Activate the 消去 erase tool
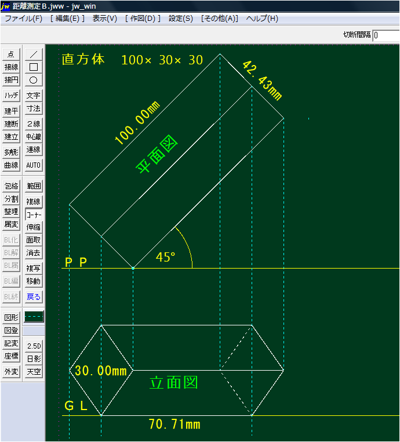 tap(34, 253)
